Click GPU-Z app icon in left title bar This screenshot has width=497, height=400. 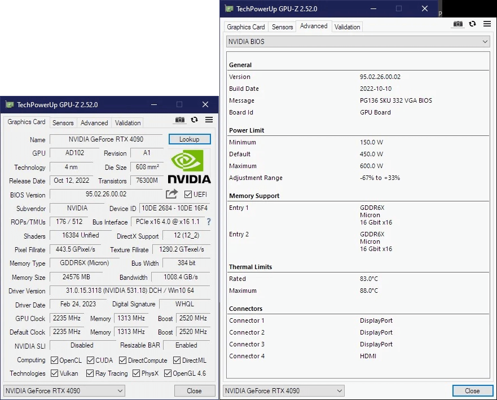(x=10, y=104)
